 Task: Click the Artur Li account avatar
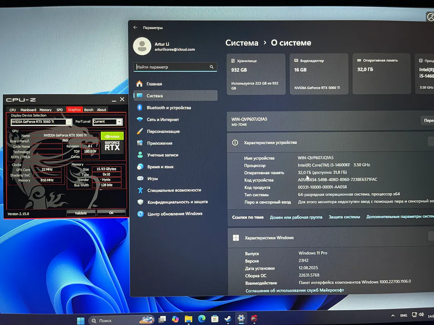(142, 46)
